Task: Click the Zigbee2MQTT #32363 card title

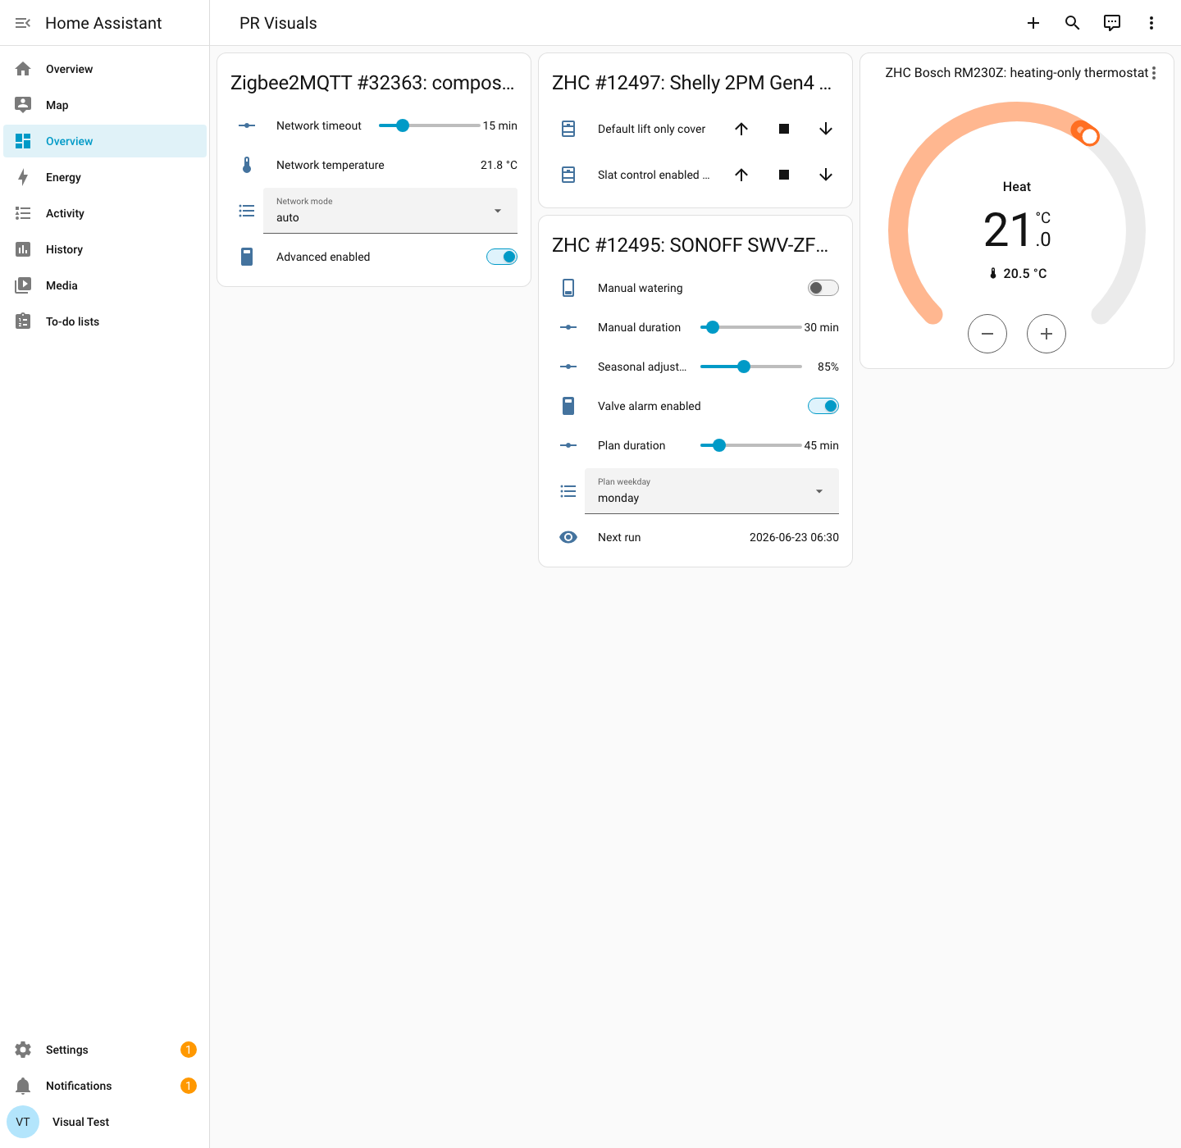Action: [372, 83]
